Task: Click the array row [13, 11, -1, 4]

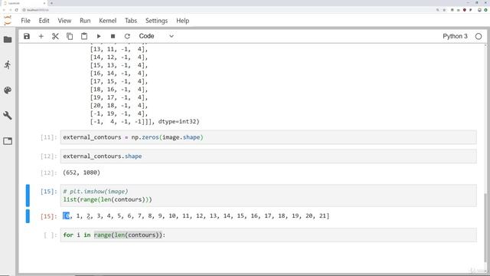Action: [119, 49]
